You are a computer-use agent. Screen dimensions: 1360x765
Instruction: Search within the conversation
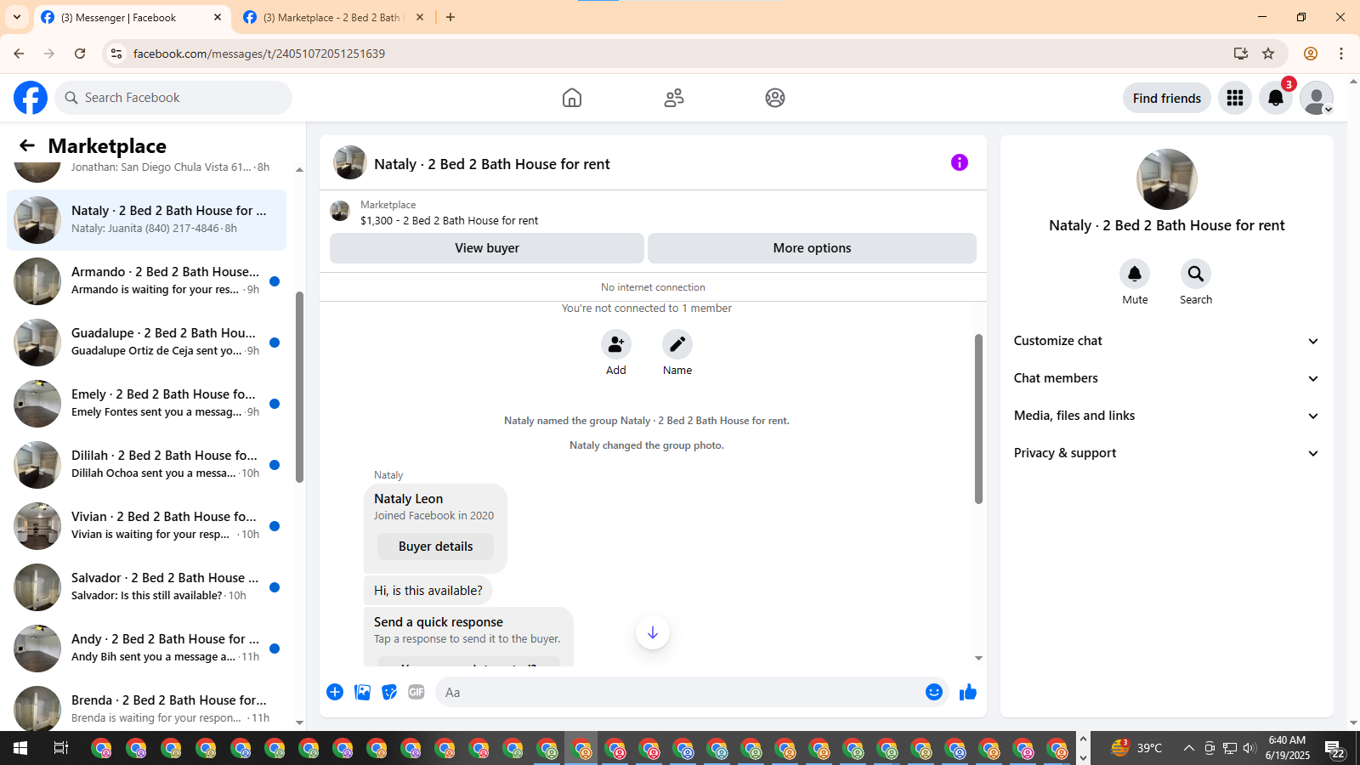pos(1196,274)
